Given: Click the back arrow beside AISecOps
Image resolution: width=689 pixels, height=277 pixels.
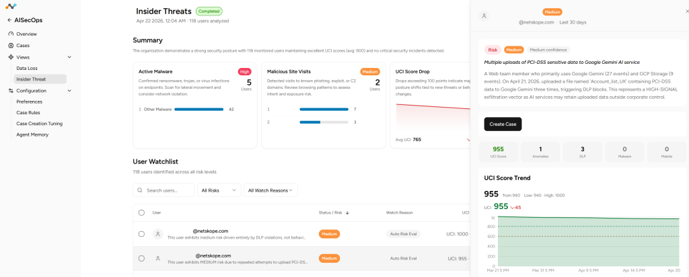Looking at the screenshot, I should pyautogui.click(x=9, y=20).
